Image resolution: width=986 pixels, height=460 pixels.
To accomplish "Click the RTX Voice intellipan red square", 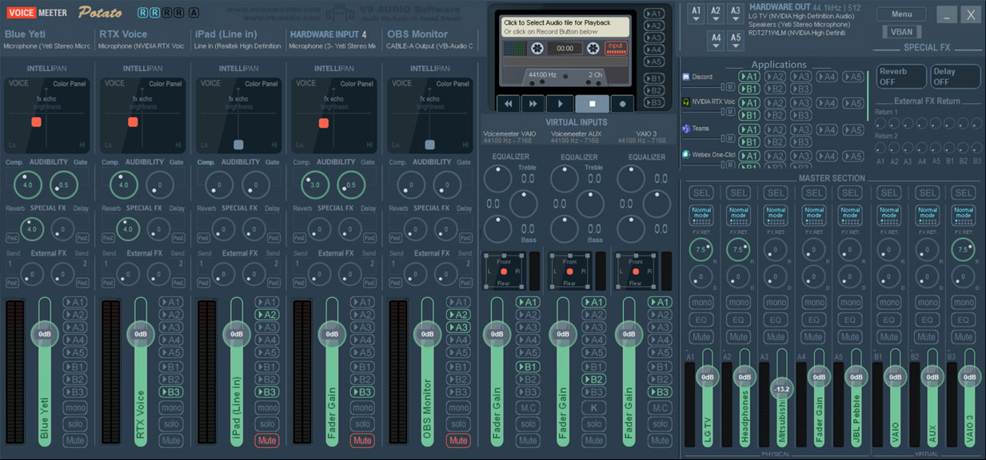I will click(x=133, y=122).
